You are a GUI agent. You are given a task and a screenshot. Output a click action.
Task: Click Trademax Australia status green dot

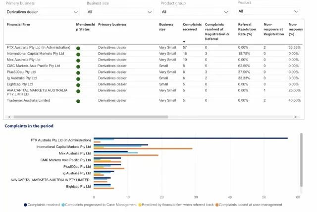point(78,101)
